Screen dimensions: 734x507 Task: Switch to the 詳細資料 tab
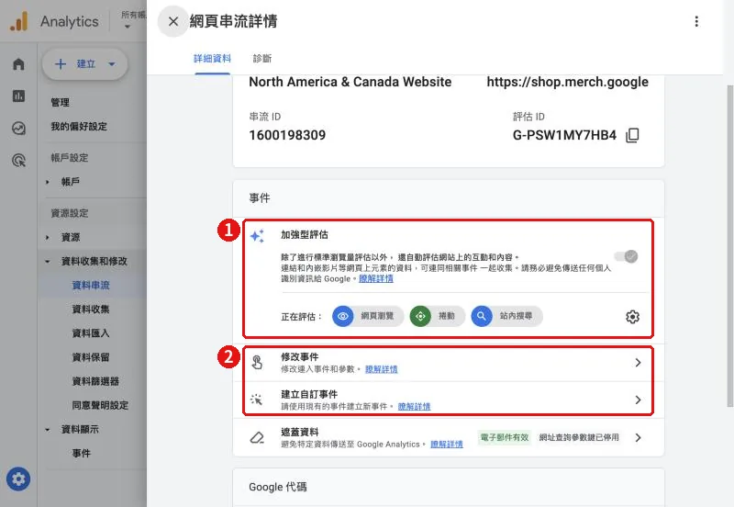coord(213,59)
